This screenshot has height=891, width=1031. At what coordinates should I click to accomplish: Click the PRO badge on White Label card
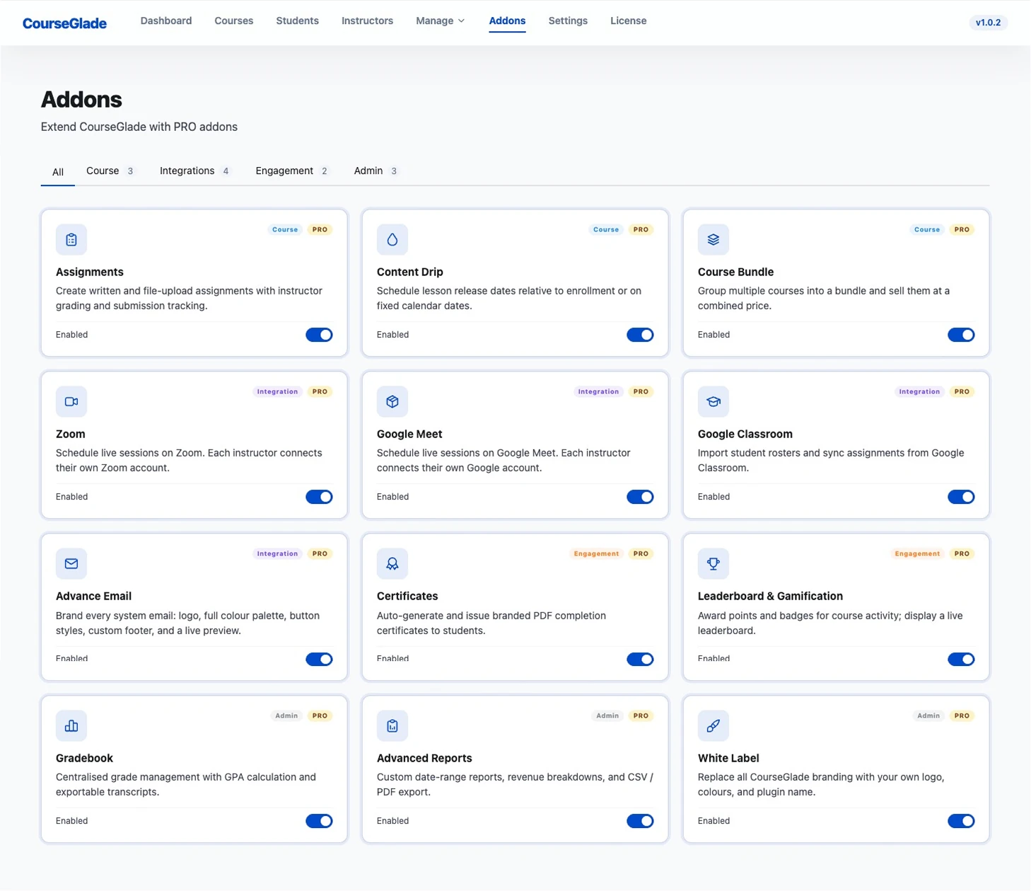pyautogui.click(x=962, y=715)
